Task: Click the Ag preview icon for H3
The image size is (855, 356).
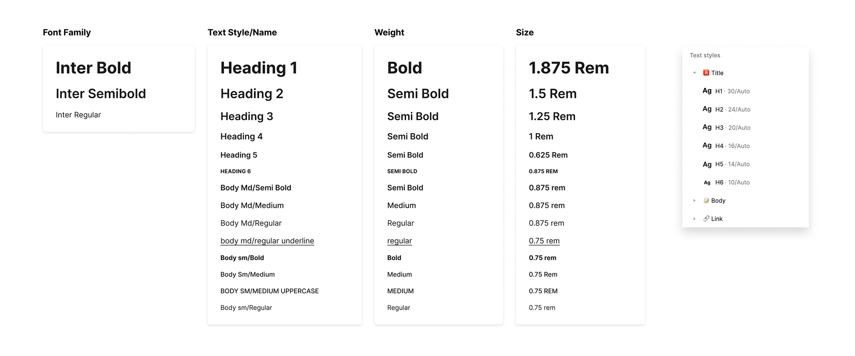Action: click(707, 127)
